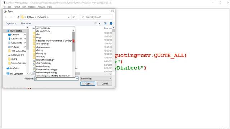The image size is (230, 129).
Task: Select My Computer in navigation pane
Action: click(x=17, y=74)
